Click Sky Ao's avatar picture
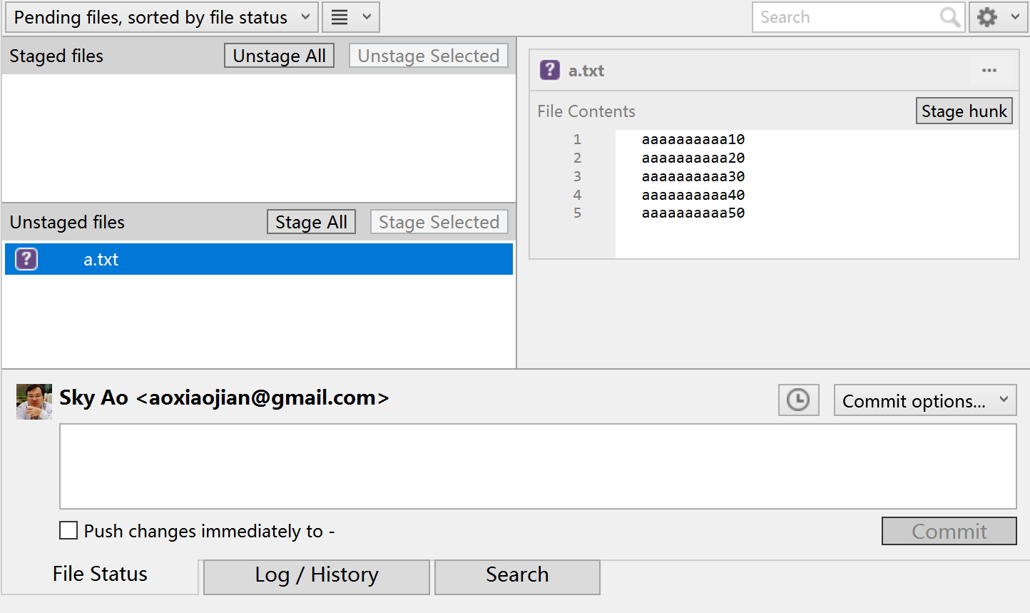 click(34, 402)
